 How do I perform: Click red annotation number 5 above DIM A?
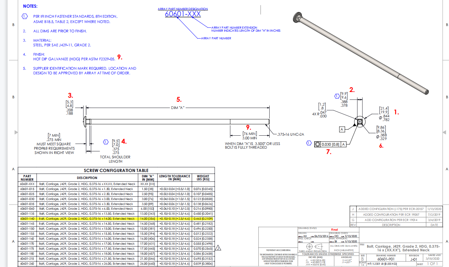[179, 99]
